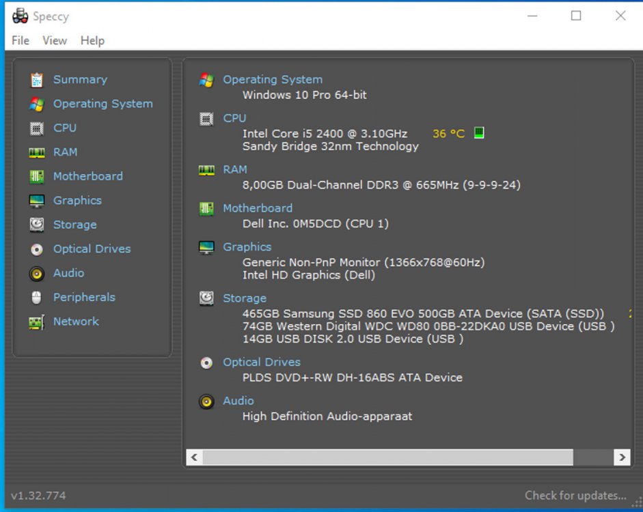Open the Help menu
The width and height of the screenshot is (643, 512).
pyautogui.click(x=92, y=41)
